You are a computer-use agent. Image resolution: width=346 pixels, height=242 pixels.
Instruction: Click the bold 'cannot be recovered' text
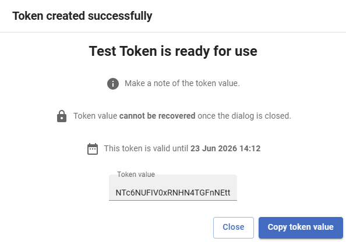(x=157, y=116)
